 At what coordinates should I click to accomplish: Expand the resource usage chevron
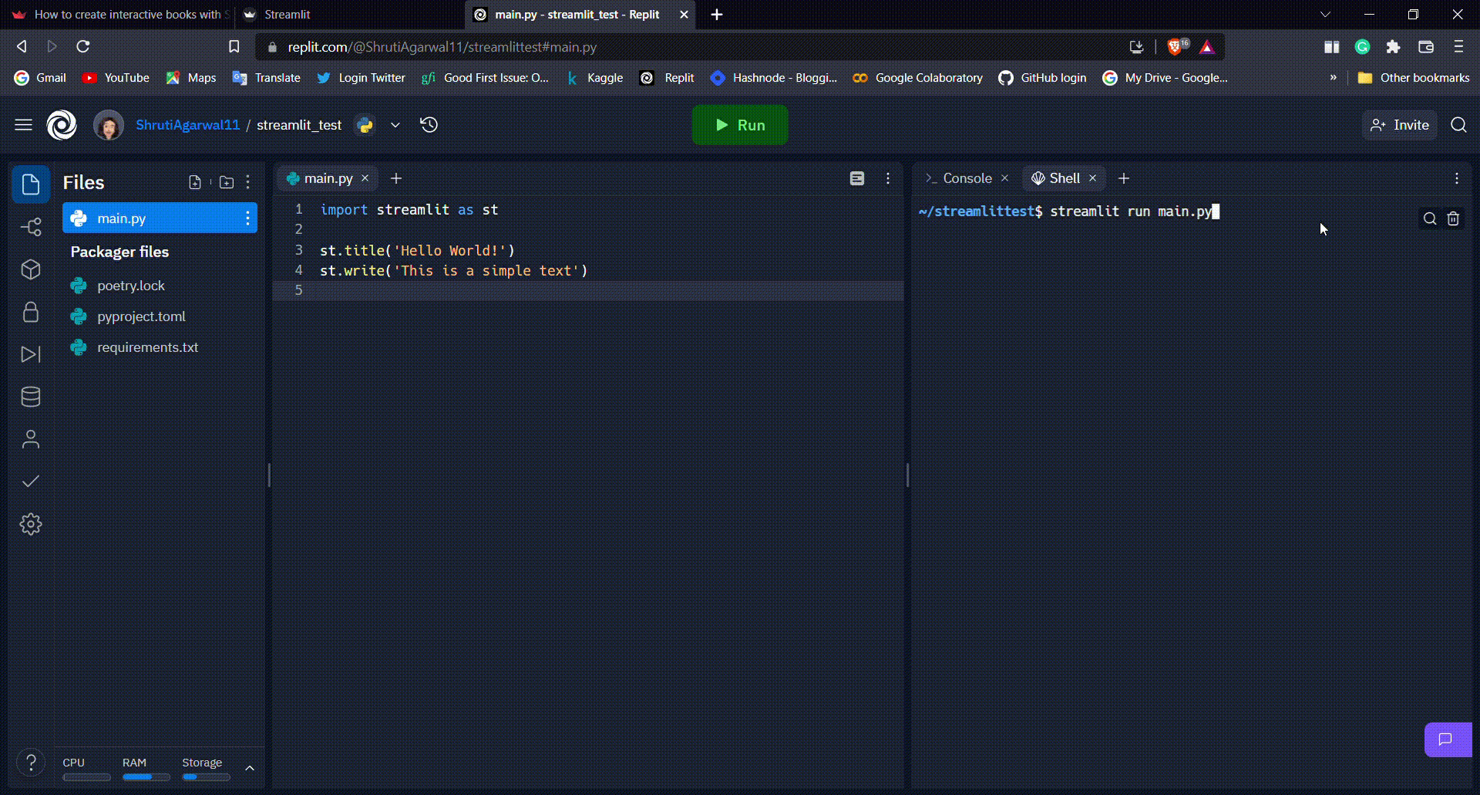click(250, 768)
